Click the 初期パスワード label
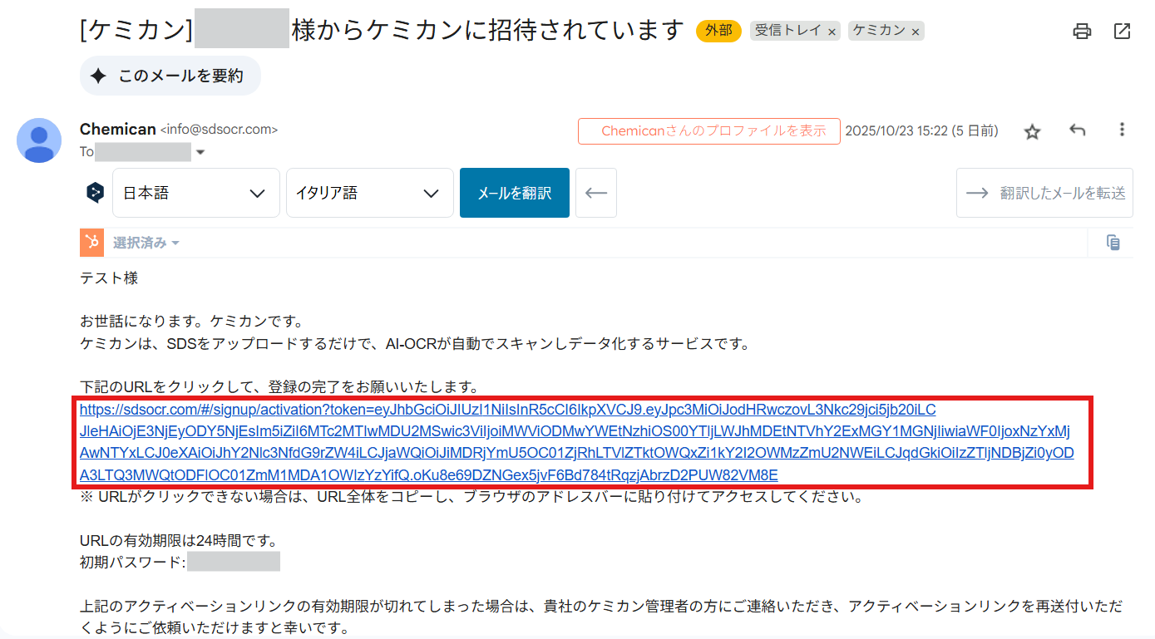The height and width of the screenshot is (639, 1155). click(x=132, y=563)
